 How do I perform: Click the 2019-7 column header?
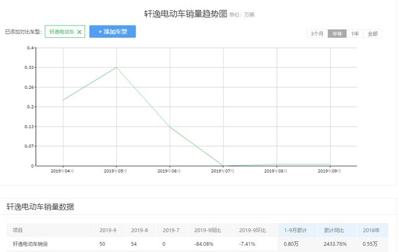(171, 230)
